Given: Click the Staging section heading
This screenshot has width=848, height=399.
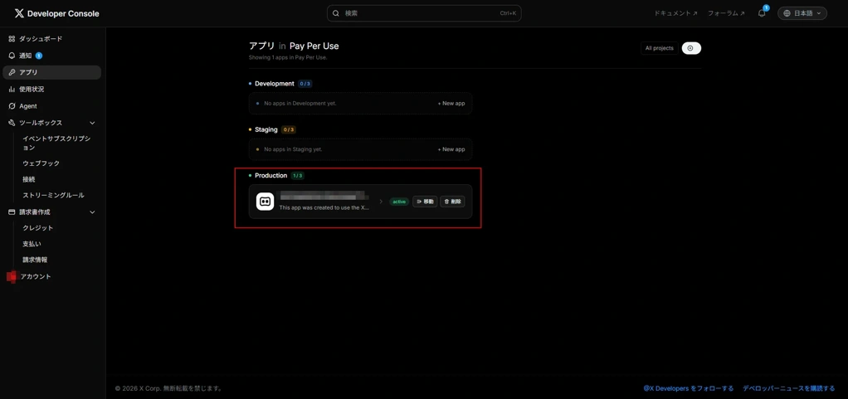Looking at the screenshot, I should (266, 129).
